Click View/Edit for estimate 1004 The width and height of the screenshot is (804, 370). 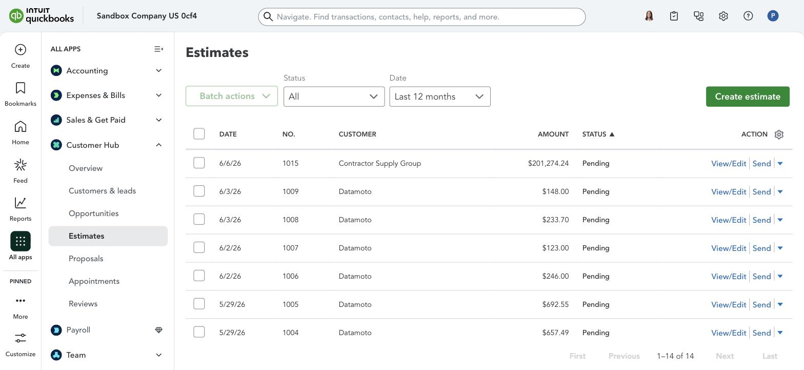coord(729,333)
